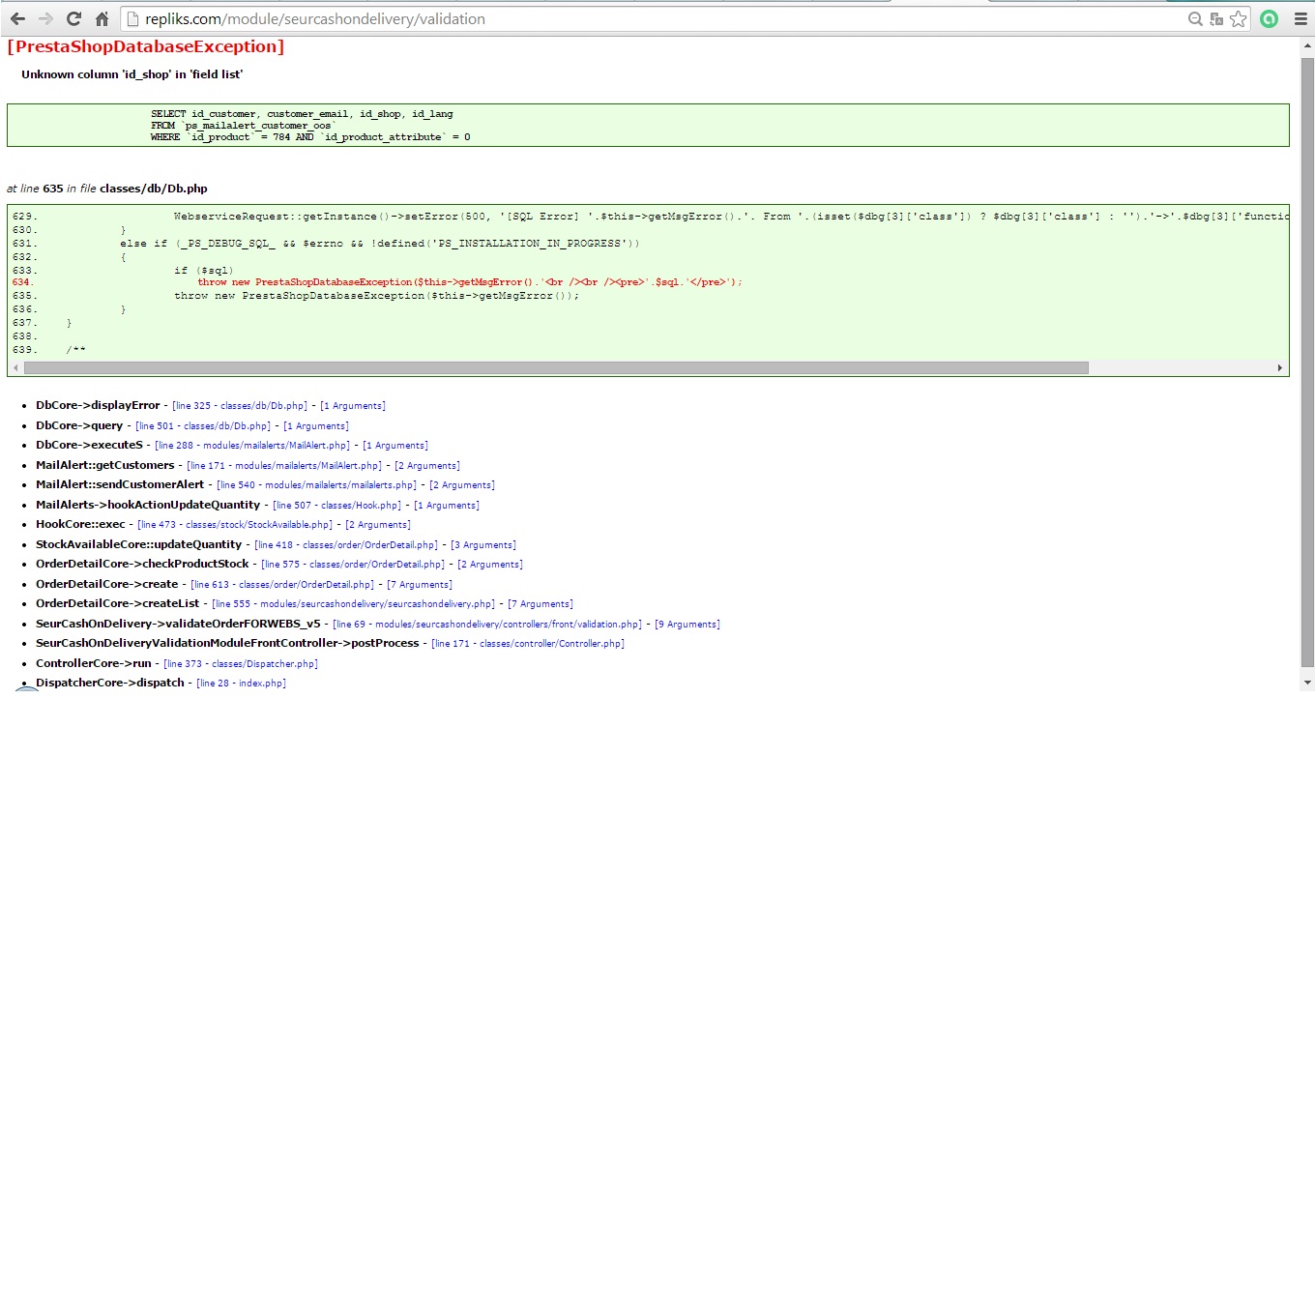Click the 'FROM ps_mailalert_customer_oos' query line
Viewport: 1315px width, 1310px height.
(x=243, y=126)
